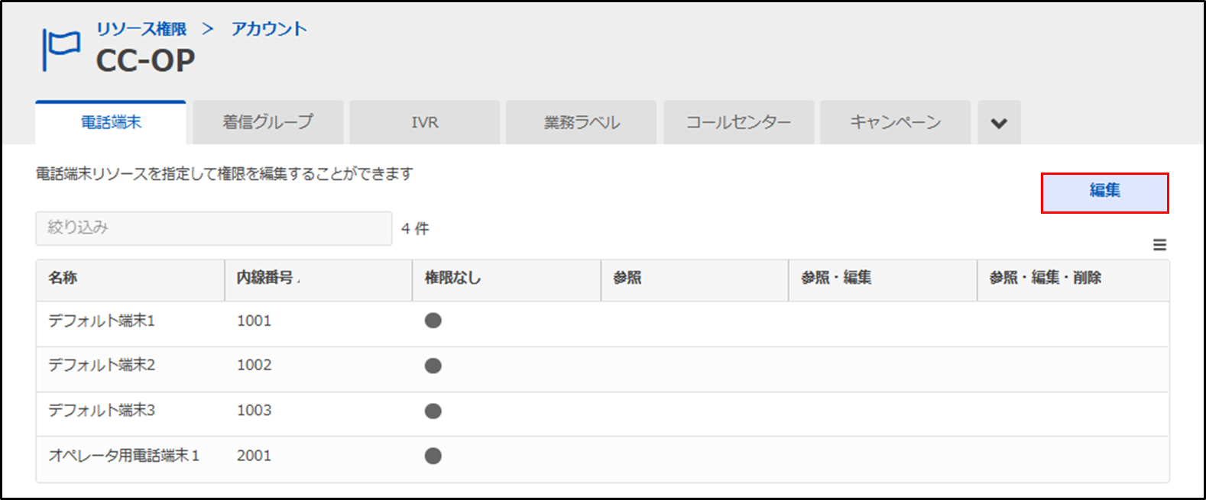Click 権限なし dot for オペレータ用電話端末1
The image size is (1206, 500).
(433, 456)
